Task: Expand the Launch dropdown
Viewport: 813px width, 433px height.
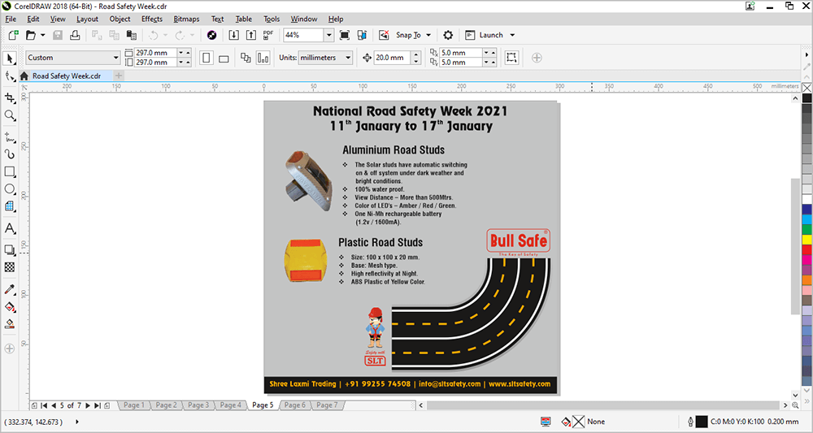Action: tap(512, 35)
